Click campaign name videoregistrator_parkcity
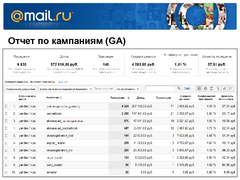The height and width of the screenshot is (180, 240). pyautogui.click(x=63, y=106)
